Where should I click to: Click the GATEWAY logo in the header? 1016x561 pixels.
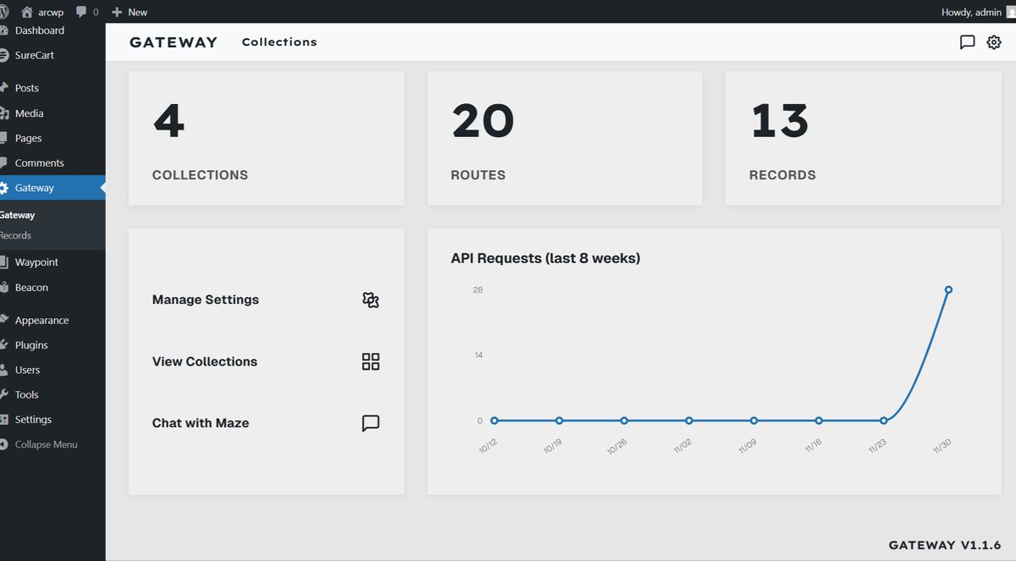(173, 41)
